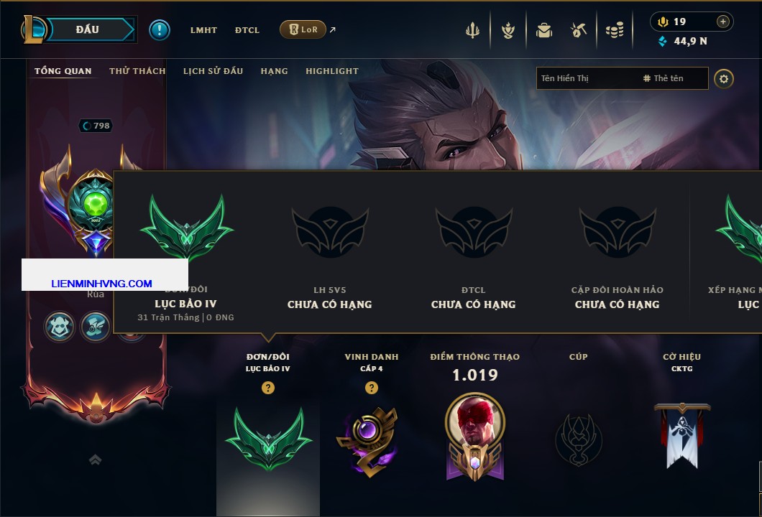Open the Clash trident icon
The image size is (762, 517).
click(x=472, y=30)
